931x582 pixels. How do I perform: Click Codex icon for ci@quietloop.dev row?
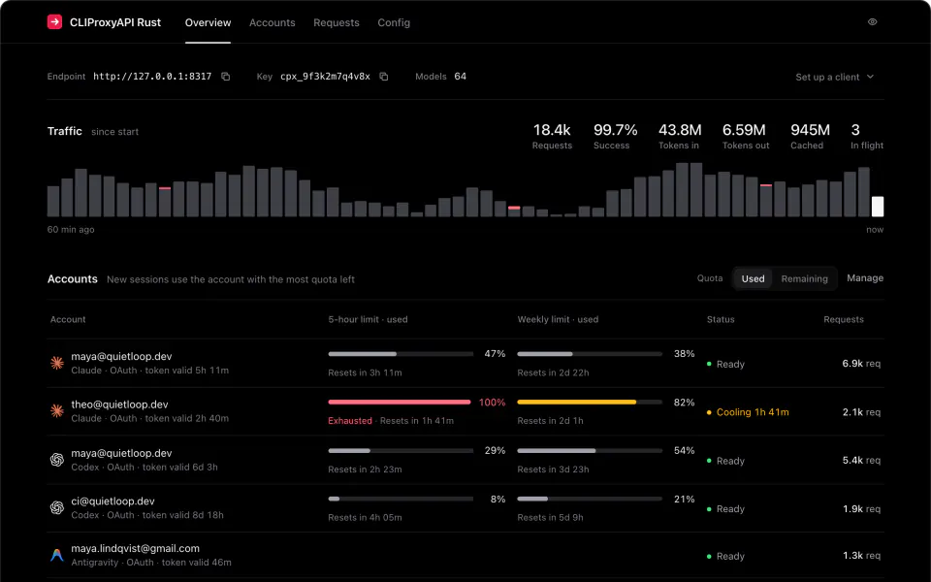coord(57,507)
